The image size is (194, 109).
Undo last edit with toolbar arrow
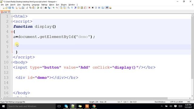coord(38,8)
